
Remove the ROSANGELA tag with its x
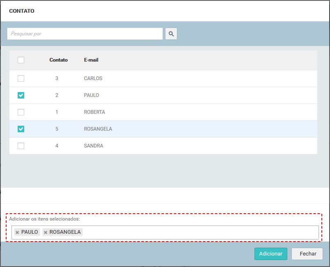pos(46,232)
